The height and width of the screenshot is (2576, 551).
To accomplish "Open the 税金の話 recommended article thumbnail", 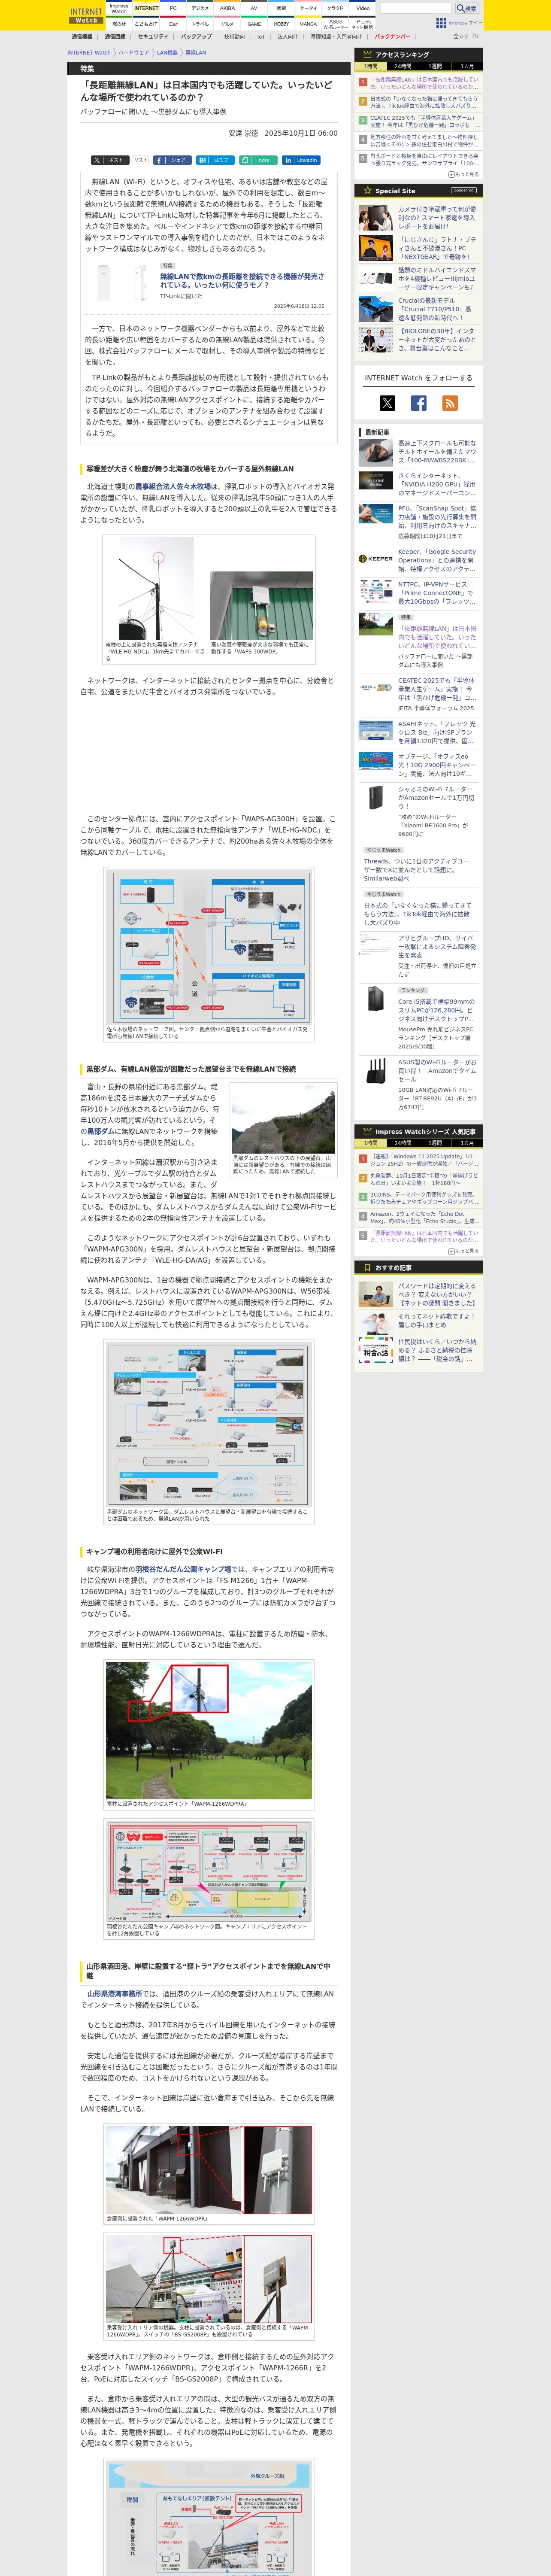I will pyautogui.click(x=376, y=1350).
